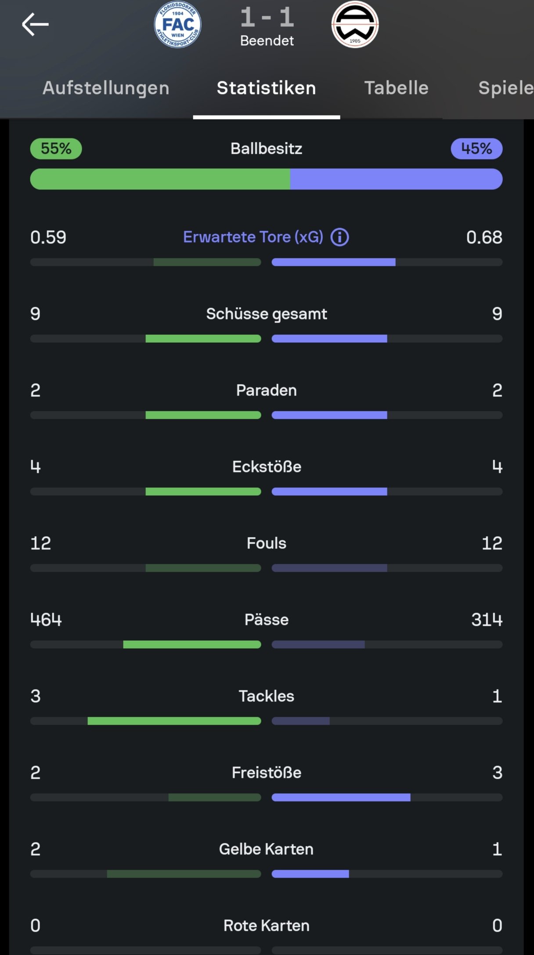Open the Tabelle tab
This screenshot has width=534, height=955.
coord(396,88)
